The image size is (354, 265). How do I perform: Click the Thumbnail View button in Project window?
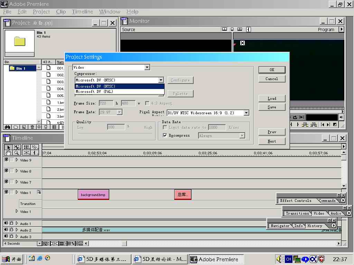pos(54,127)
